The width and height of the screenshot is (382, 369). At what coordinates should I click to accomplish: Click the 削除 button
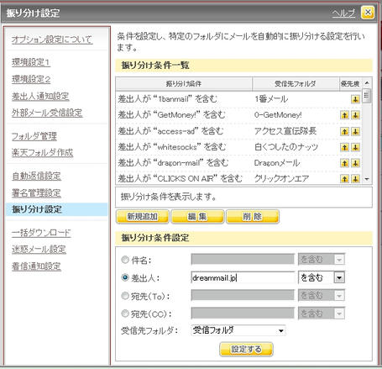pyautogui.click(x=253, y=217)
